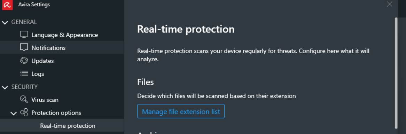Go to the Notifications settings page
The image size is (406, 134).
click(48, 48)
